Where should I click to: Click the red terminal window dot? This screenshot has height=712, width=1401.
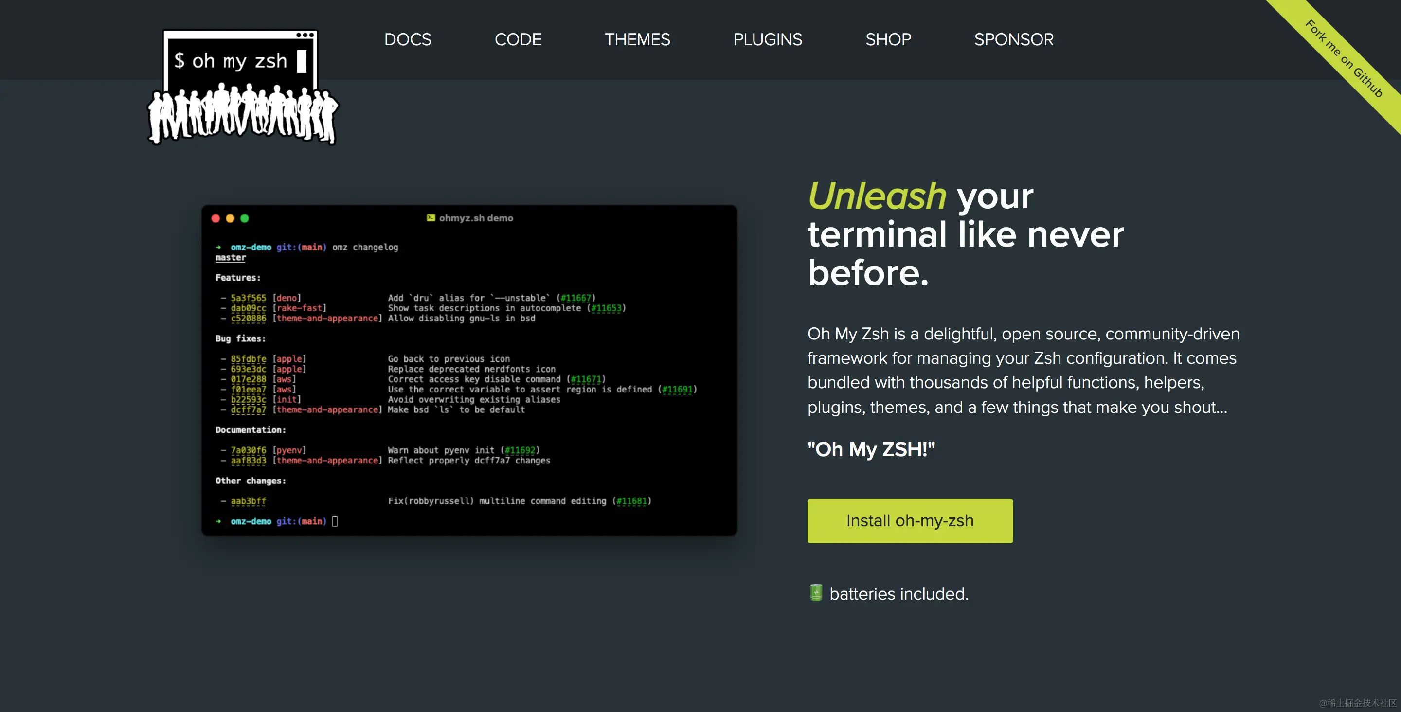[216, 218]
